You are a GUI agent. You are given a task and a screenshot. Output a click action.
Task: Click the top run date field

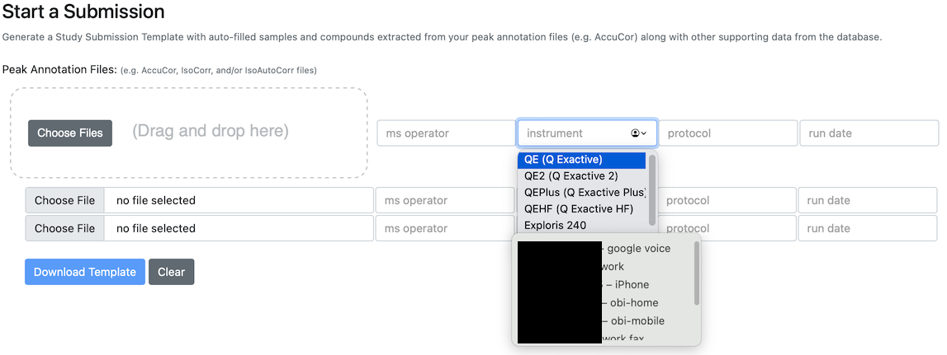point(869,133)
